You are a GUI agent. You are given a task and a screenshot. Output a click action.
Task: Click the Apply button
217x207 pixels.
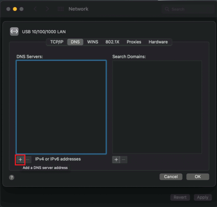203,197
